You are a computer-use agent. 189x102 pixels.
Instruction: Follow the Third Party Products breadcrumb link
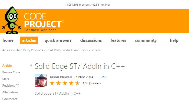[x=29, y=50]
